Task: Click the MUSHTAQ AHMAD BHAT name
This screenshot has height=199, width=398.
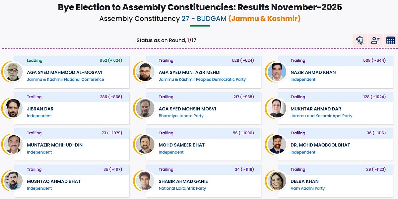Action: (54, 181)
